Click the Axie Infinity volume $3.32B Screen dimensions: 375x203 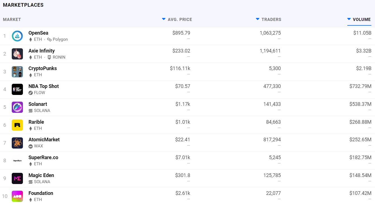(364, 51)
